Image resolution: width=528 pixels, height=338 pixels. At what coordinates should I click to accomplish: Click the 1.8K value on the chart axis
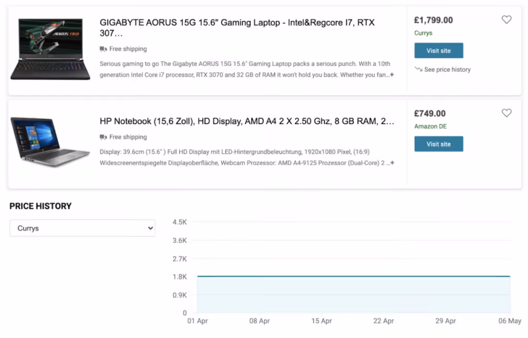tap(179, 277)
